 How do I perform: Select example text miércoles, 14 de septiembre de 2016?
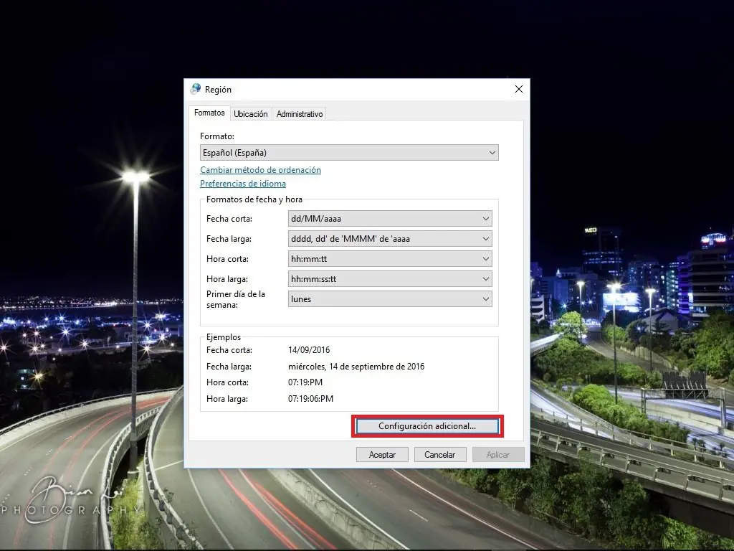(356, 367)
